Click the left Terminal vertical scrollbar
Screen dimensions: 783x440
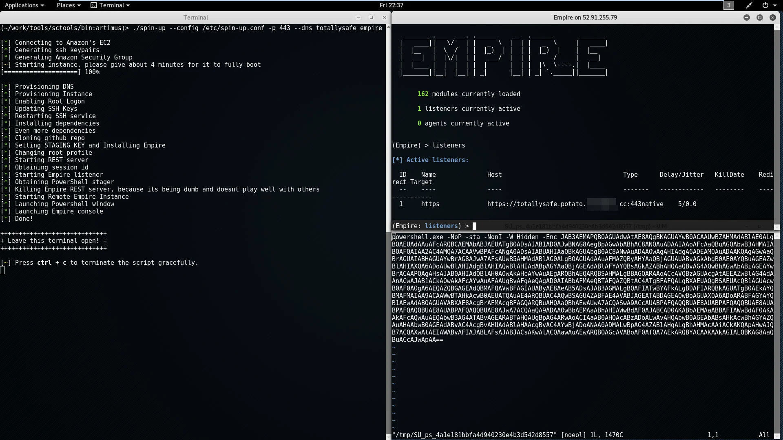pyautogui.click(x=388, y=232)
